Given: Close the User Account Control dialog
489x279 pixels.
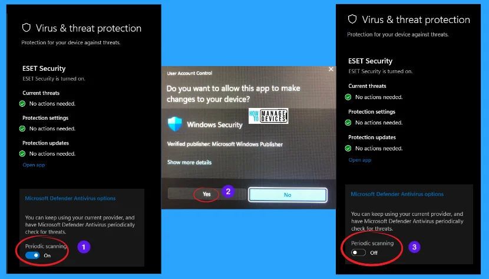Looking at the screenshot, I should pyautogui.click(x=331, y=69).
